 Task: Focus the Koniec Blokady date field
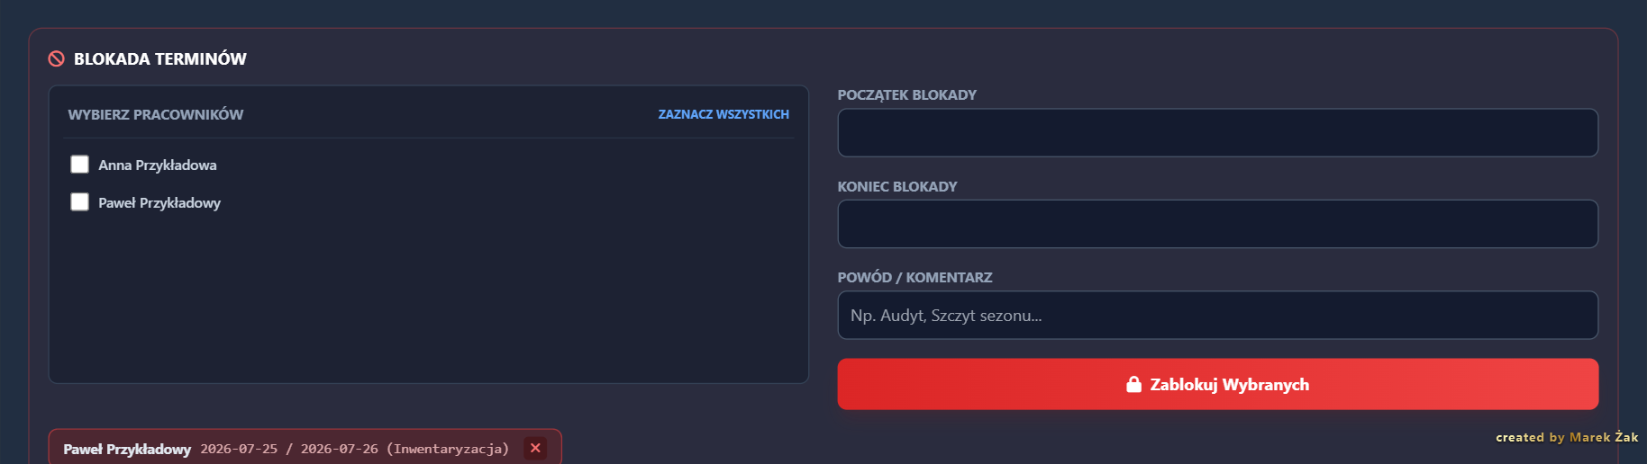click(1218, 224)
